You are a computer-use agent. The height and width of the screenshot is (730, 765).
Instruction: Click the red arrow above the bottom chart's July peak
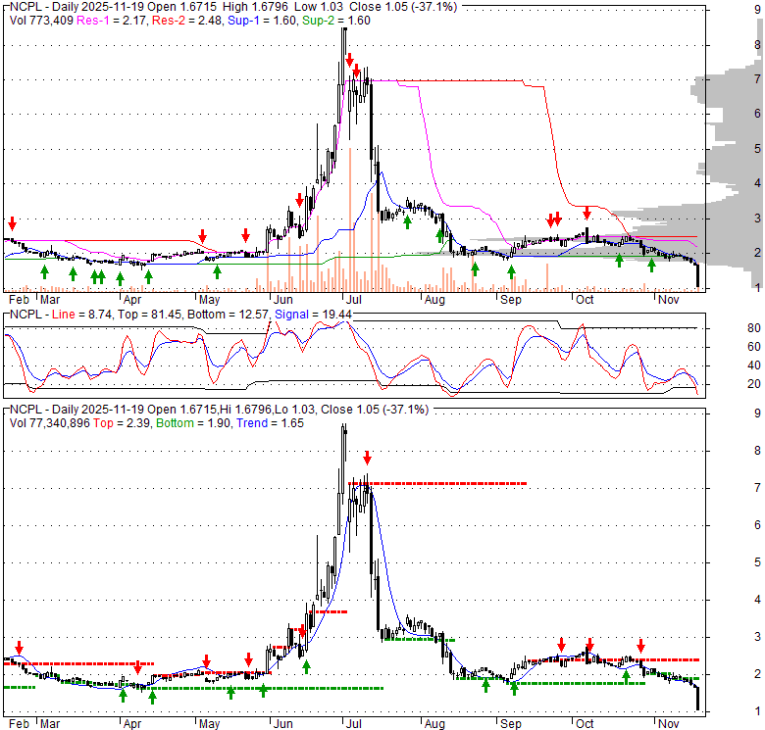click(x=368, y=458)
